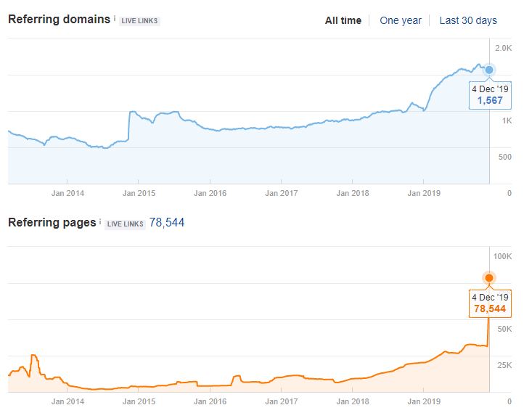Click the 500 axis label

505,157
